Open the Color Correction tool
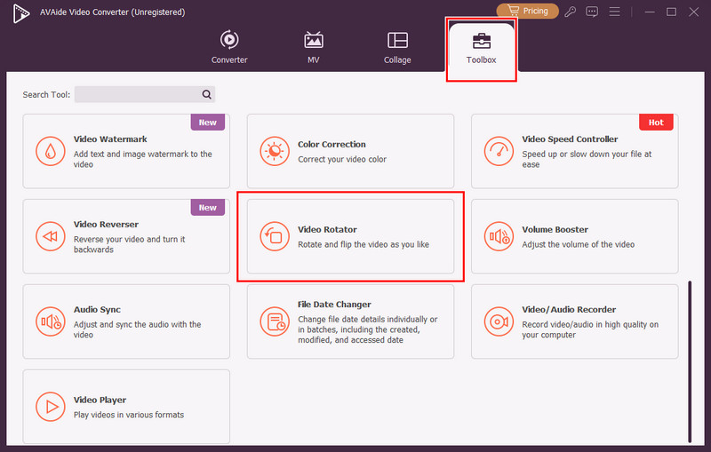The image size is (711, 452). point(350,151)
